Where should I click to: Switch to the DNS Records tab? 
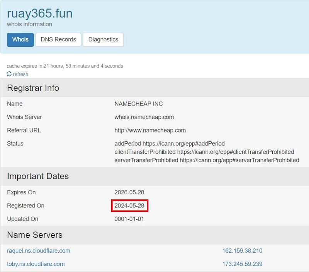pyautogui.click(x=58, y=39)
